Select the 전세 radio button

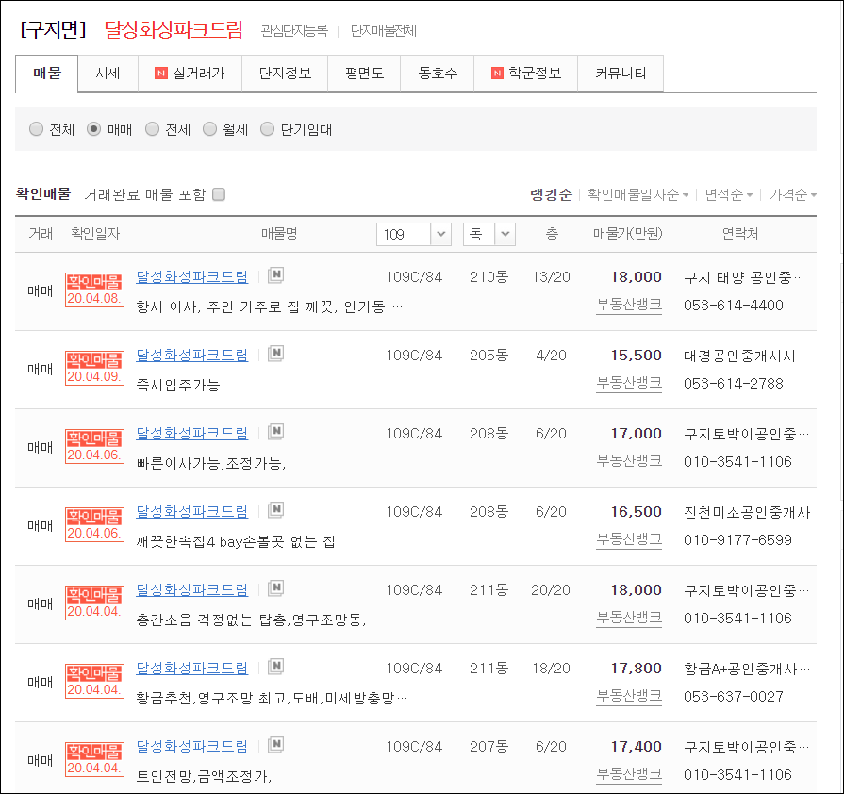153,128
